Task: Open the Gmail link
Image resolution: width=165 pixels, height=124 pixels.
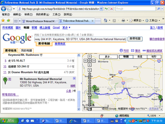Action: pyautogui.click(x=56, y=28)
